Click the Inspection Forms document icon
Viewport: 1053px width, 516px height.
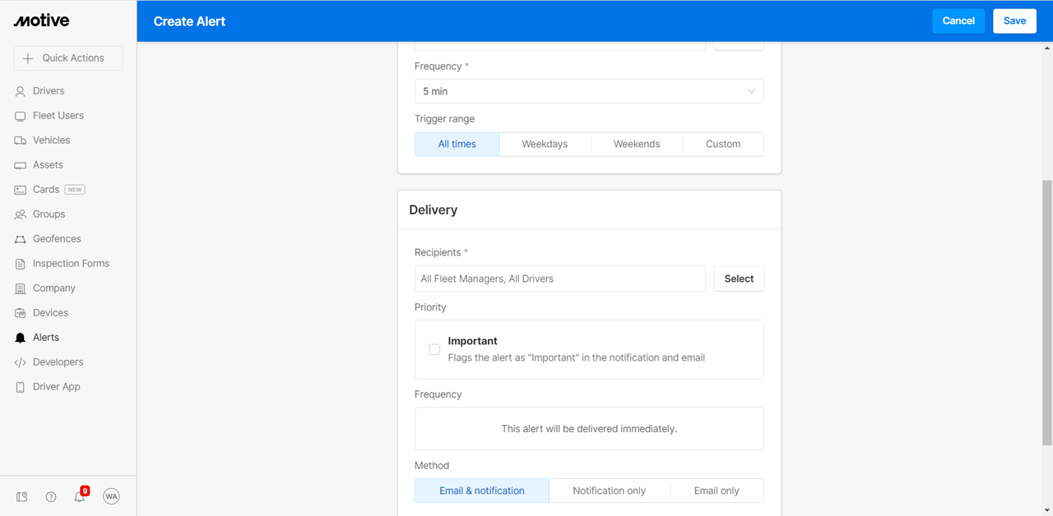21,264
